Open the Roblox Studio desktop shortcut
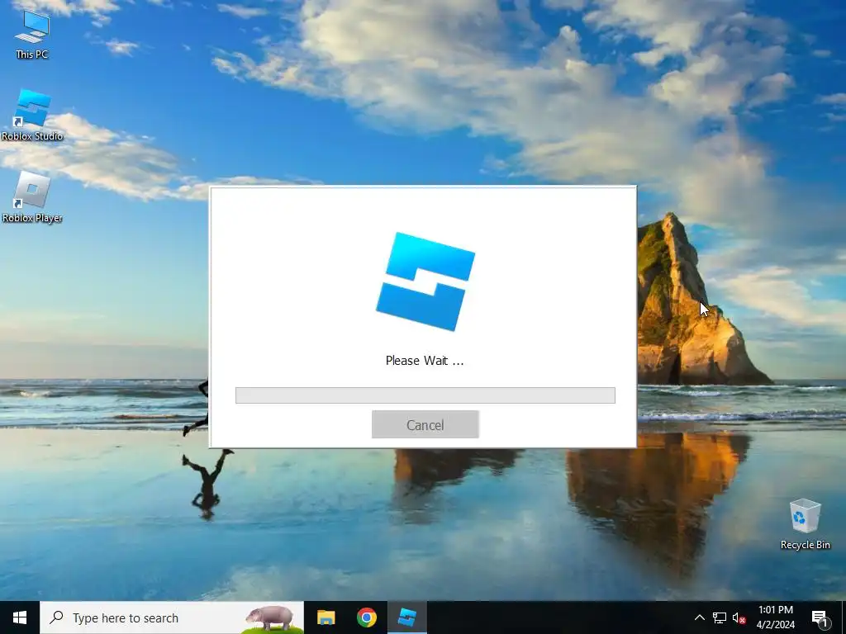This screenshot has height=634, width=846. tap(32, 116)
